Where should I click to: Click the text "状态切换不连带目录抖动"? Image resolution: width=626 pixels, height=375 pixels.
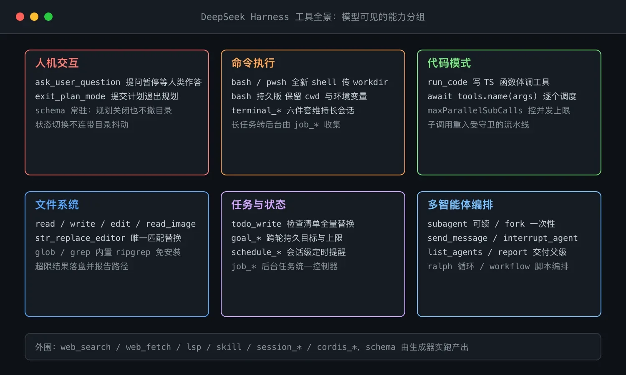(x=82, y=125)
